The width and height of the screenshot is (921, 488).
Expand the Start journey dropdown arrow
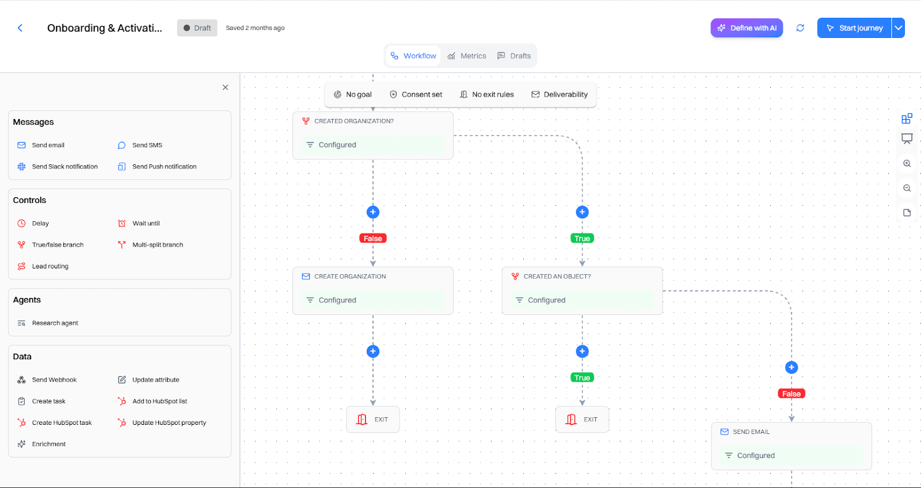pyautogui.click(x=898, y=28)
